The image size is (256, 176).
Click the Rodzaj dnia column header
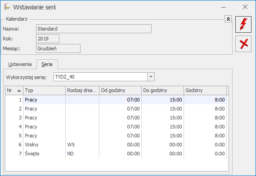coord(82,90)
